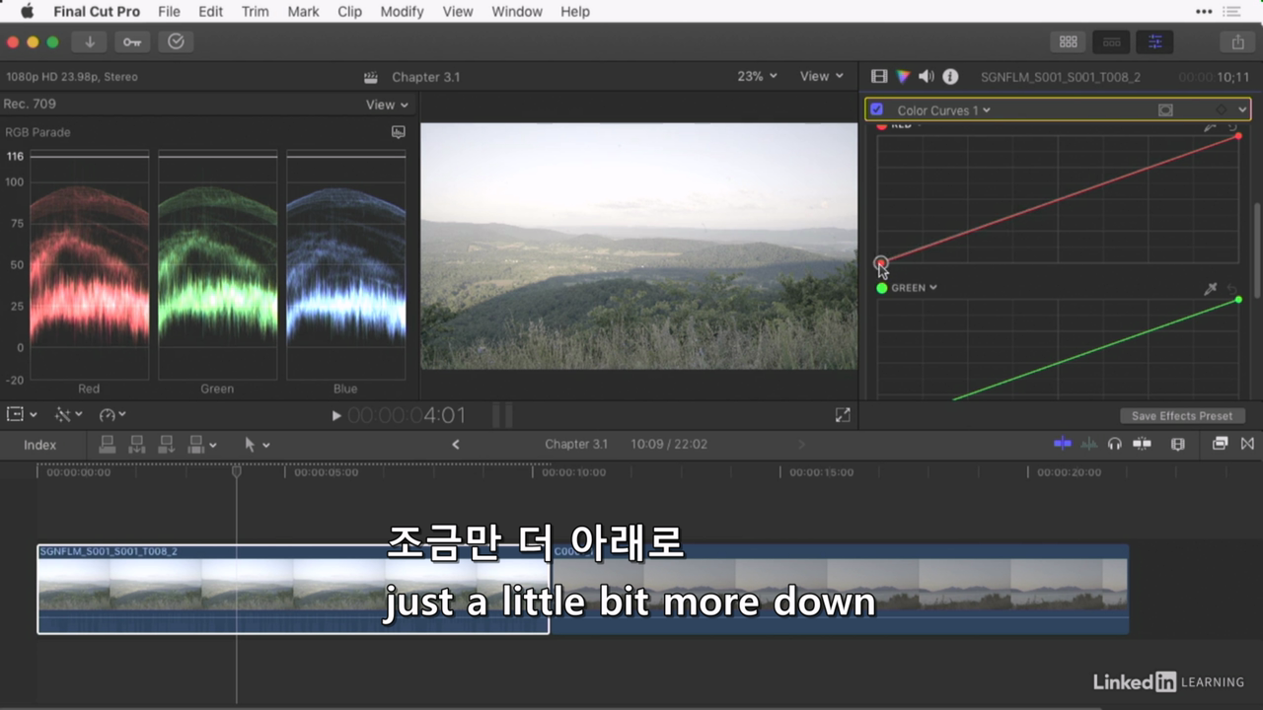The image size is (1263, 710).
Task: Add keyframe diamond for Color Curves
Action: (x=1222, y=110)
